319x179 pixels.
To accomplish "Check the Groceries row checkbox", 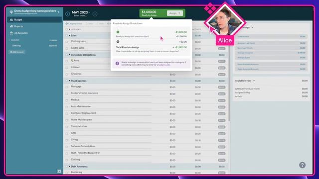I will pos(66,74).
